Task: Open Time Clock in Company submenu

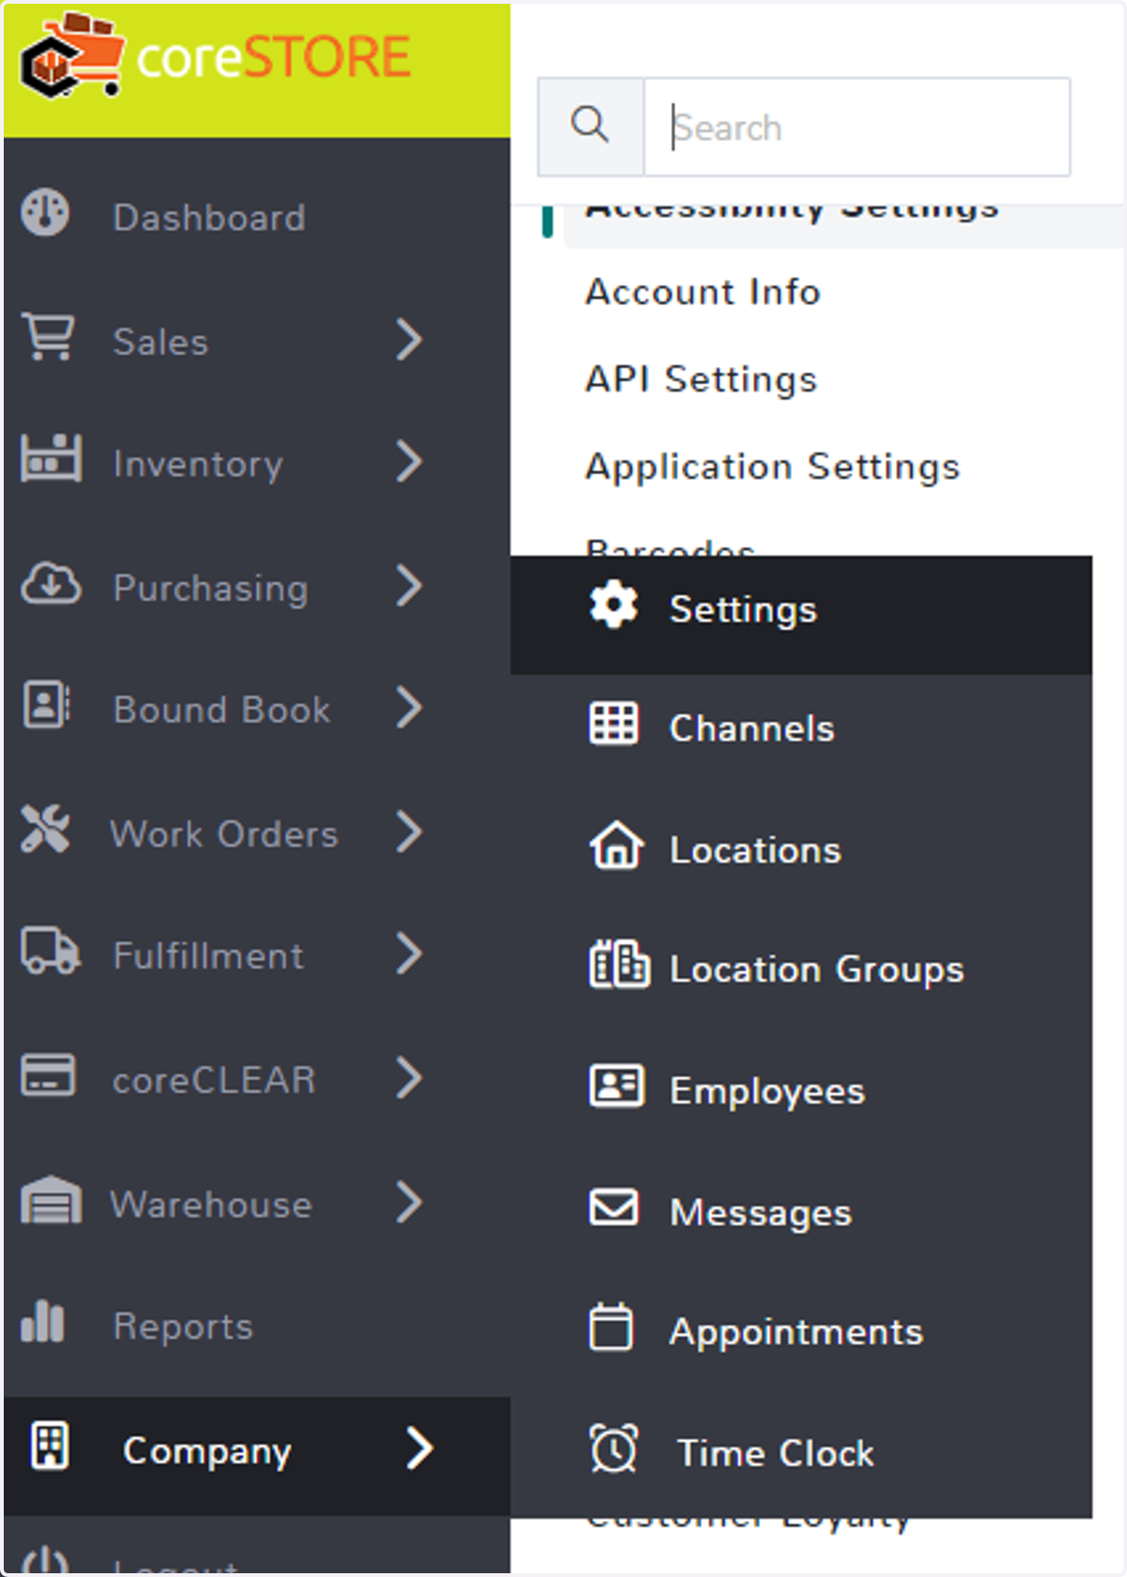Action: [776, 1454]
